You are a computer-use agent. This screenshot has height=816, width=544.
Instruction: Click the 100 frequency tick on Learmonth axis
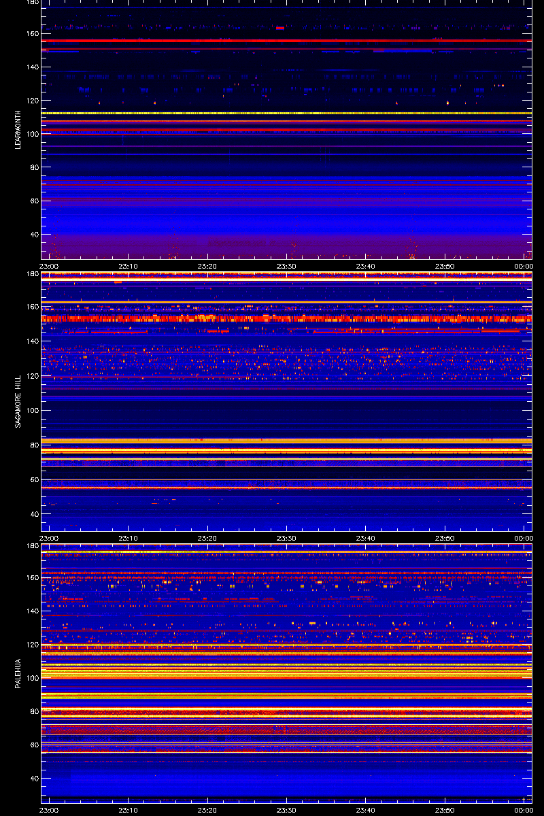[x=33, y=134]
